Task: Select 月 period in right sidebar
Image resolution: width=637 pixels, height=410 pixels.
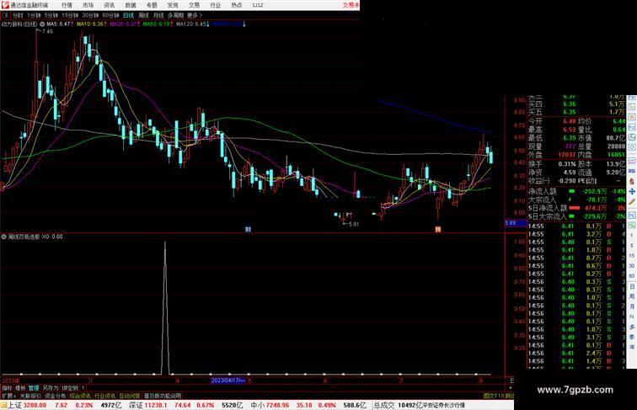Action: [x=632, y=306]
